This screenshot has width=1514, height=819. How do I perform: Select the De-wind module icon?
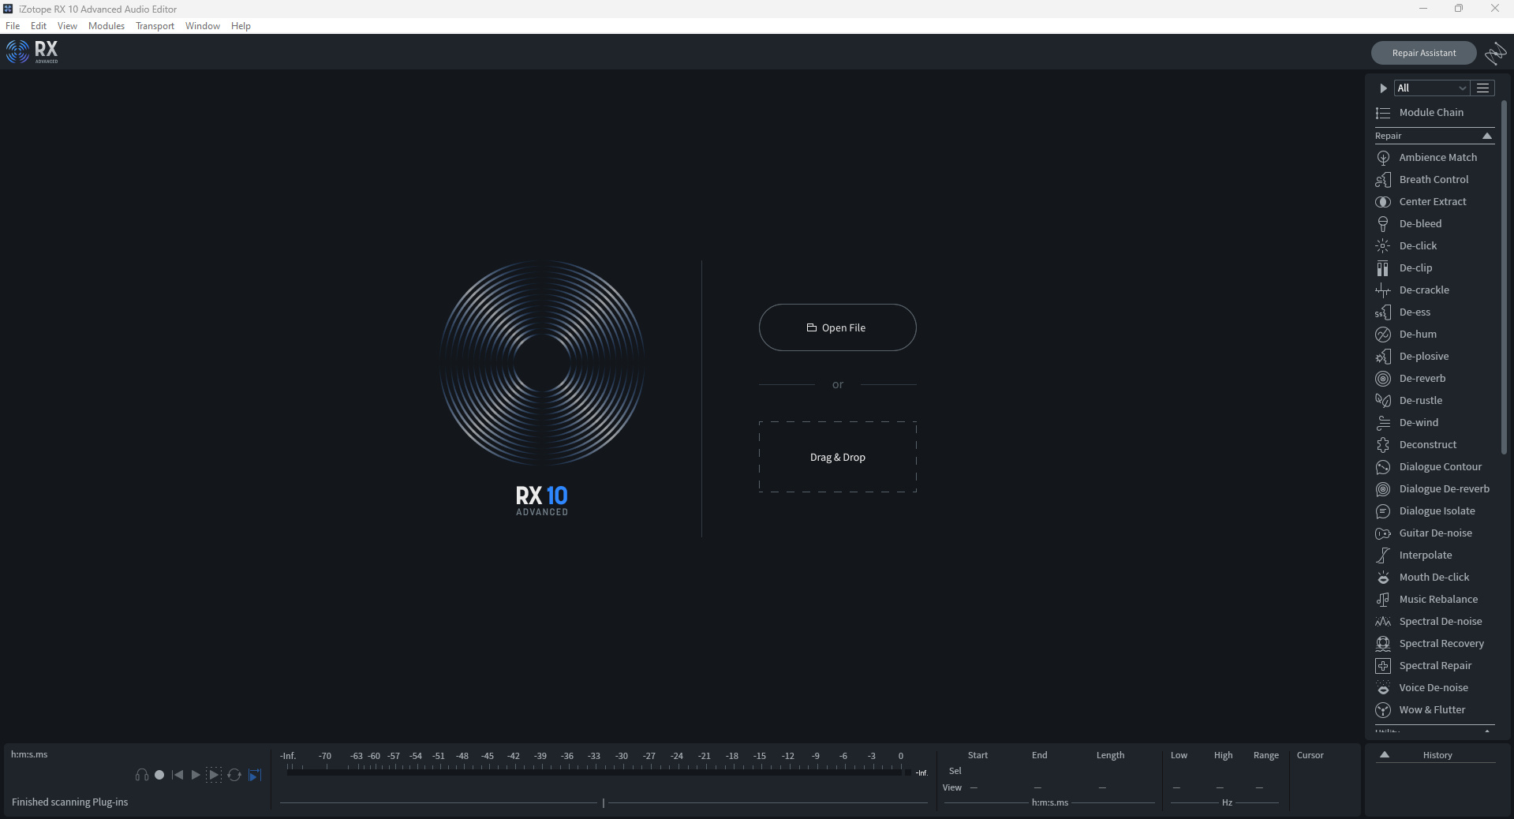[1383, 423]
